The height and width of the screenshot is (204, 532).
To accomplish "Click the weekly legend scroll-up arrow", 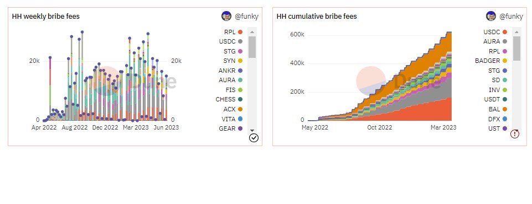I will click(252, 32).
